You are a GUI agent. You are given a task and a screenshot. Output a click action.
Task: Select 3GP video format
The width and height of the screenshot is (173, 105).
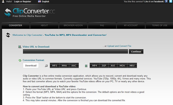tap(104, 66)
